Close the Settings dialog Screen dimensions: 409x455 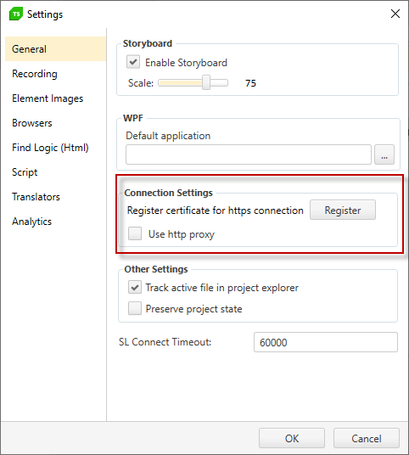pos(395,14)
